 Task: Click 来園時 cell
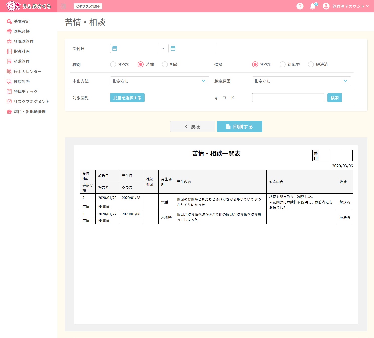coord(166,217)
